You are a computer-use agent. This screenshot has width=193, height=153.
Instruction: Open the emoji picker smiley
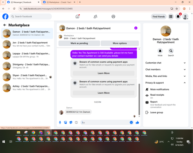(131, 122)
